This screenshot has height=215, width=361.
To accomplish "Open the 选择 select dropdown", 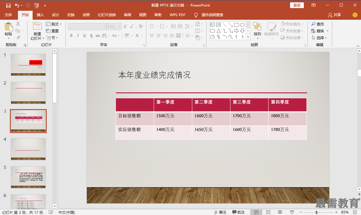I will (x=319, y=38).
